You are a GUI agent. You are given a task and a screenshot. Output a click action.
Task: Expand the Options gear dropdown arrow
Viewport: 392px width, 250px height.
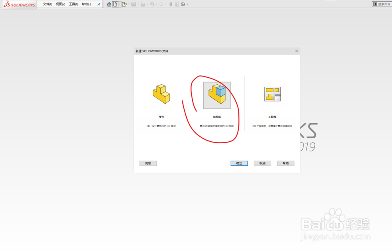(x=187, y=4)
